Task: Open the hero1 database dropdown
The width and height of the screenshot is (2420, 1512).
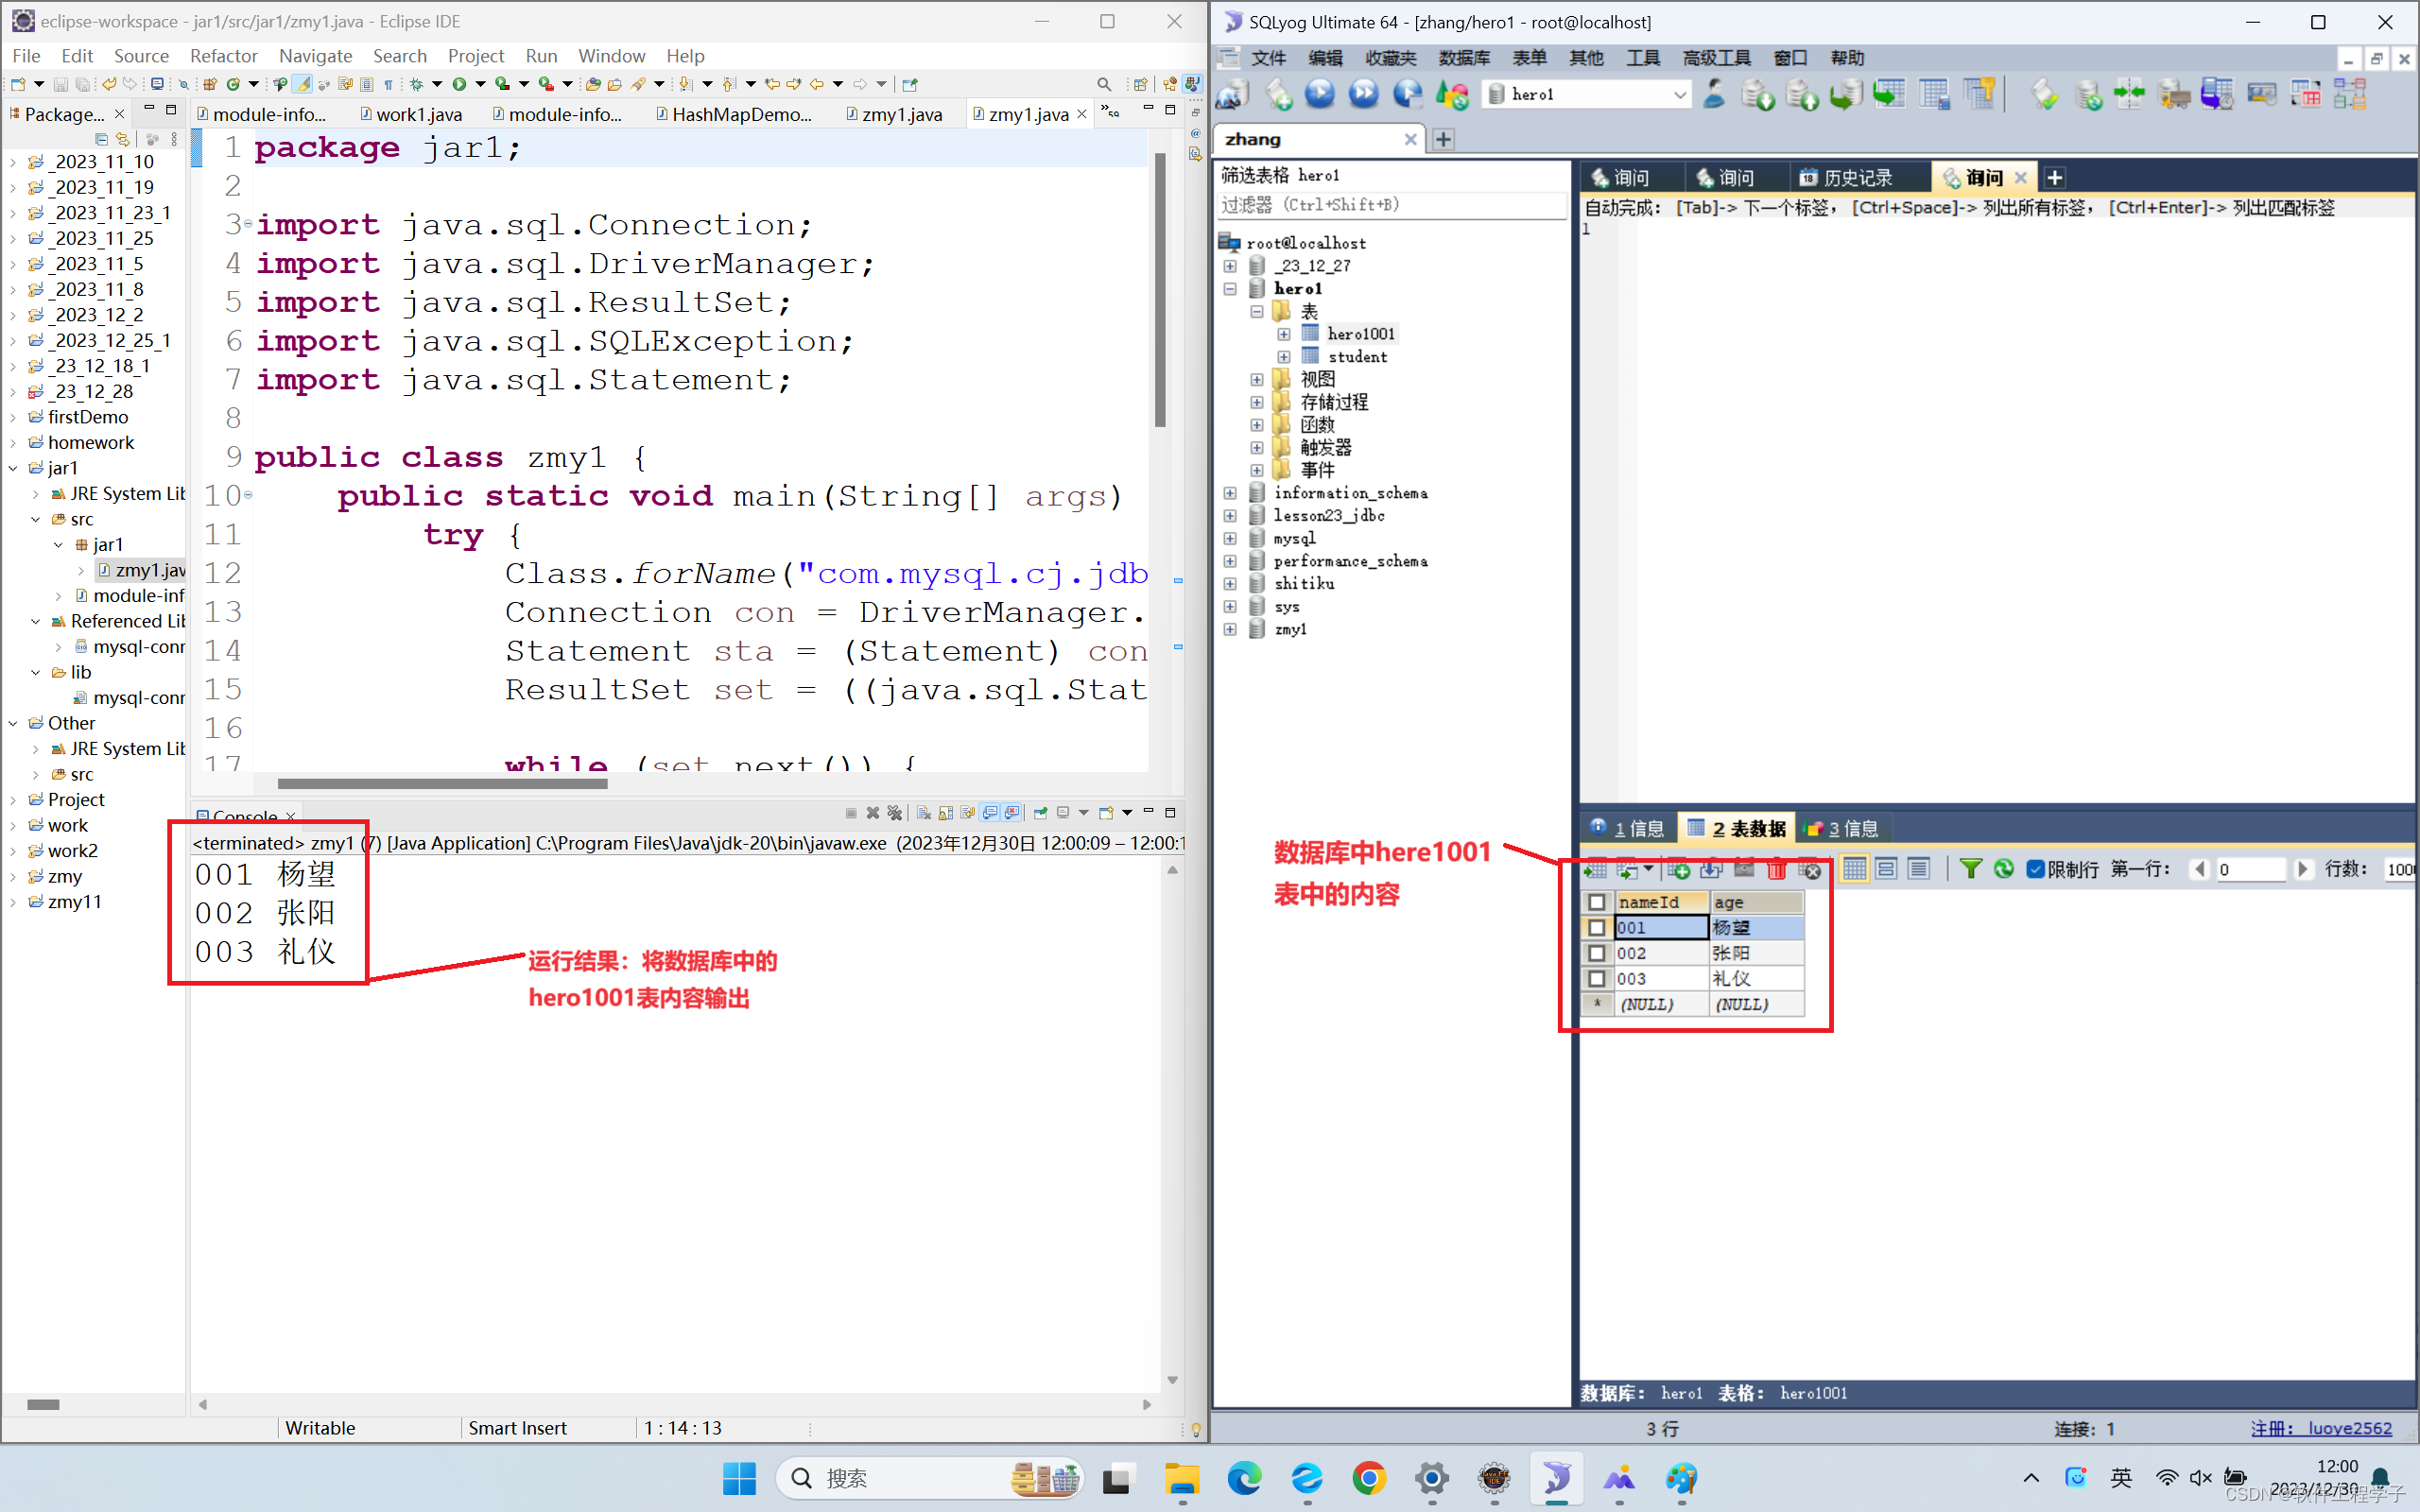Action: tap(1679, 93)
